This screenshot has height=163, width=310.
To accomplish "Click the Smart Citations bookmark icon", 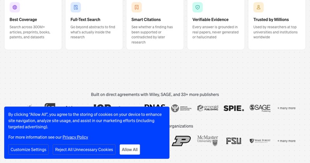I will (137, 7).
